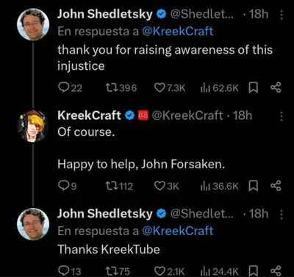Viewport: 294px width, 277px height.
Task: Share KreekCraft's tweet
Action: point(276,186)
